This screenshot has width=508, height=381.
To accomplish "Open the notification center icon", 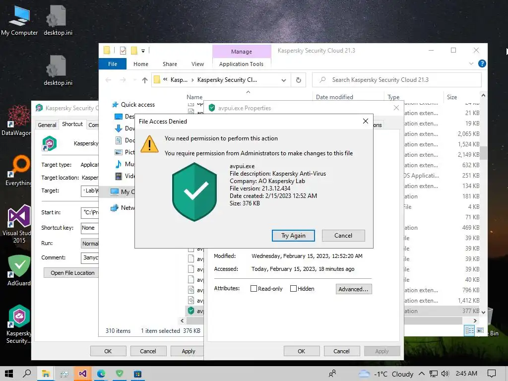I will pos(492,374).
